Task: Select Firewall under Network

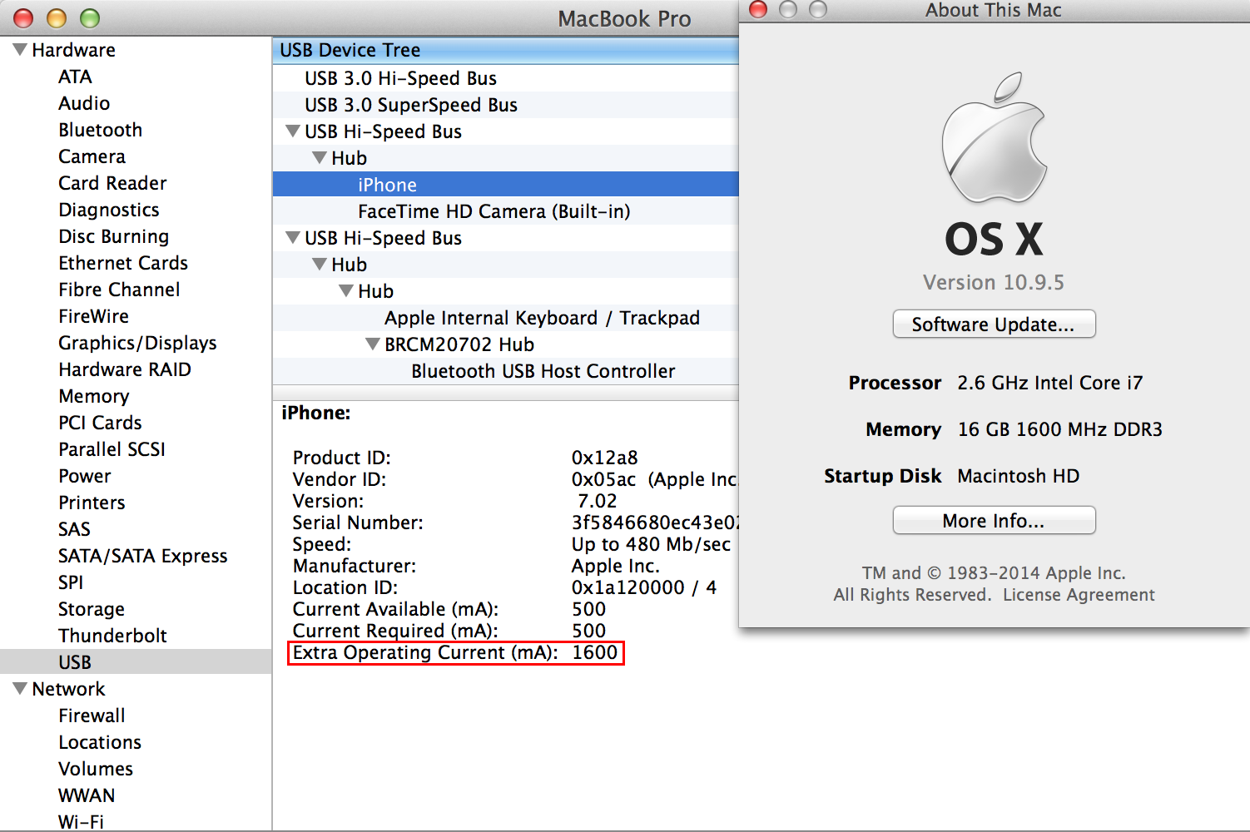Action: 92,716
